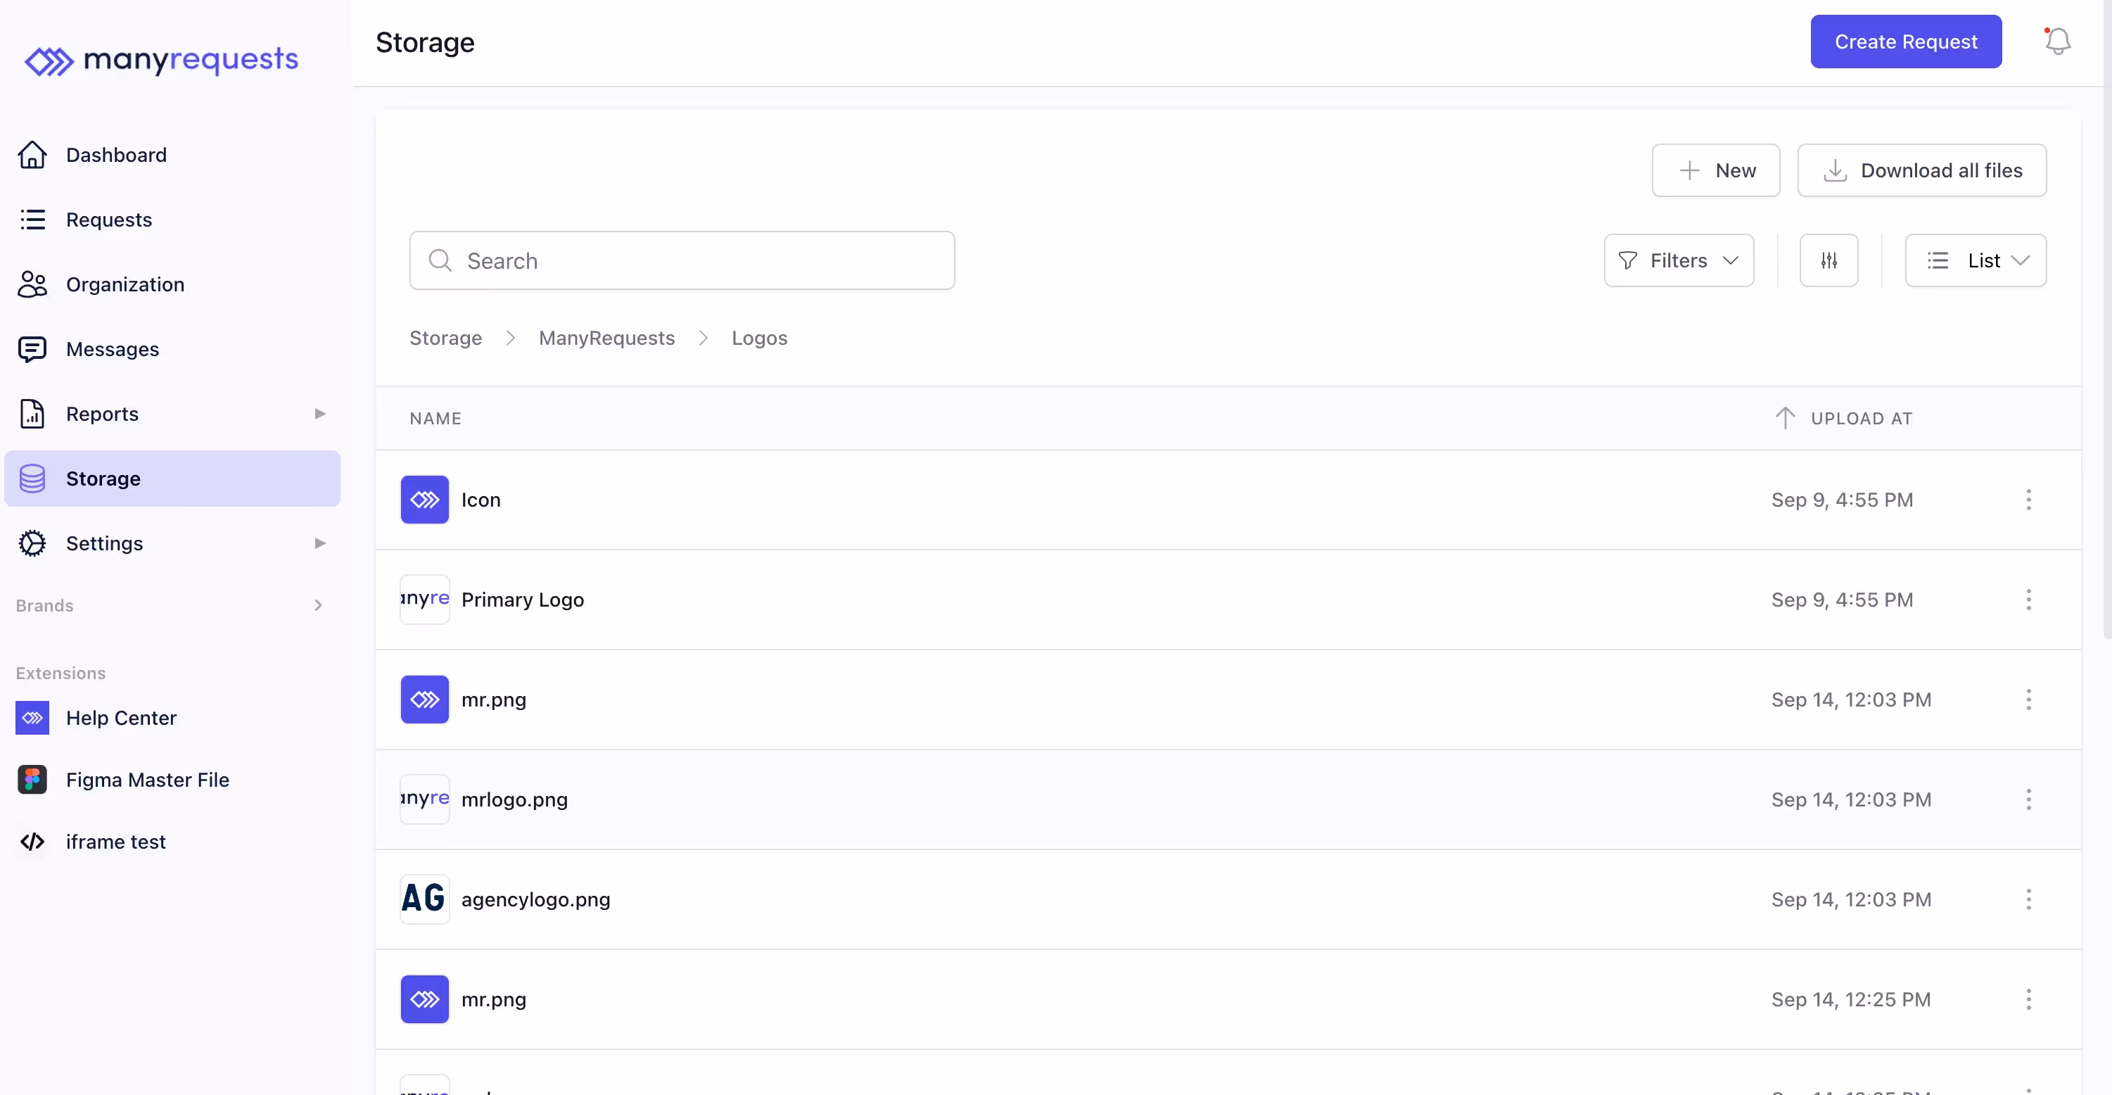Sort by UPLOAD AT column header
2112x1095 pixels.
[1861, 419]
